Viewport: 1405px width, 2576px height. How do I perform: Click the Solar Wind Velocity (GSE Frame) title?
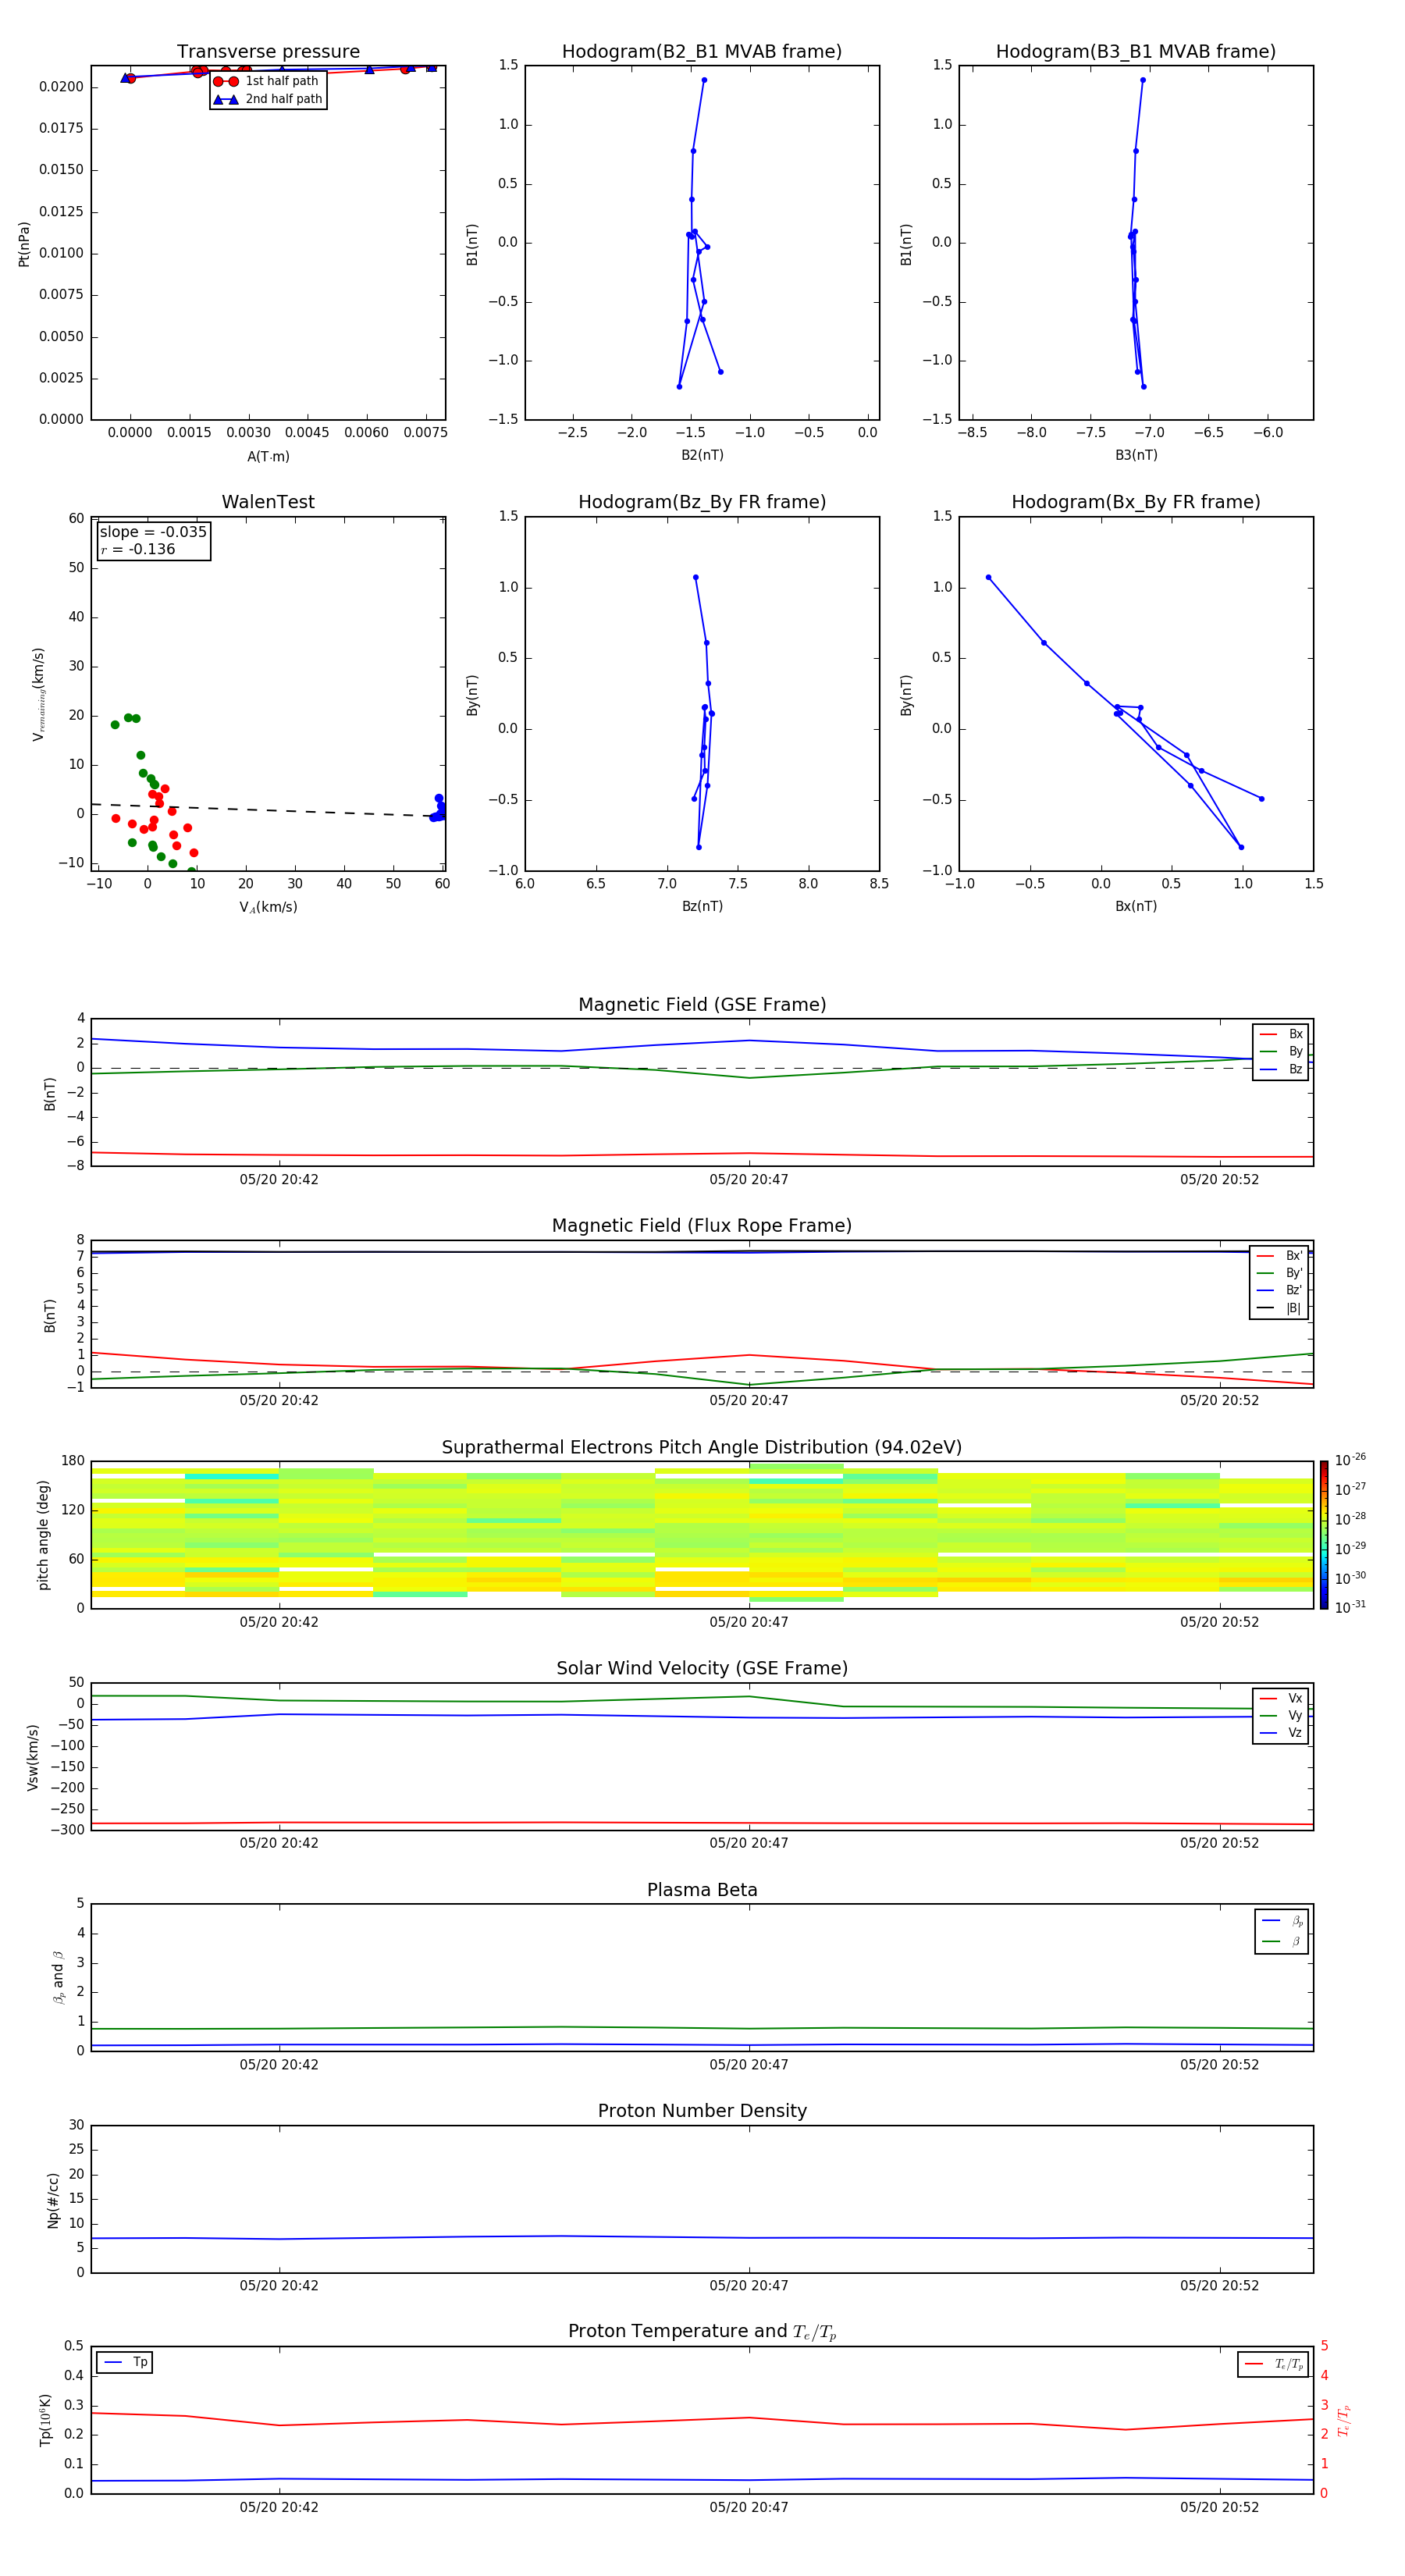point(702,1669)
